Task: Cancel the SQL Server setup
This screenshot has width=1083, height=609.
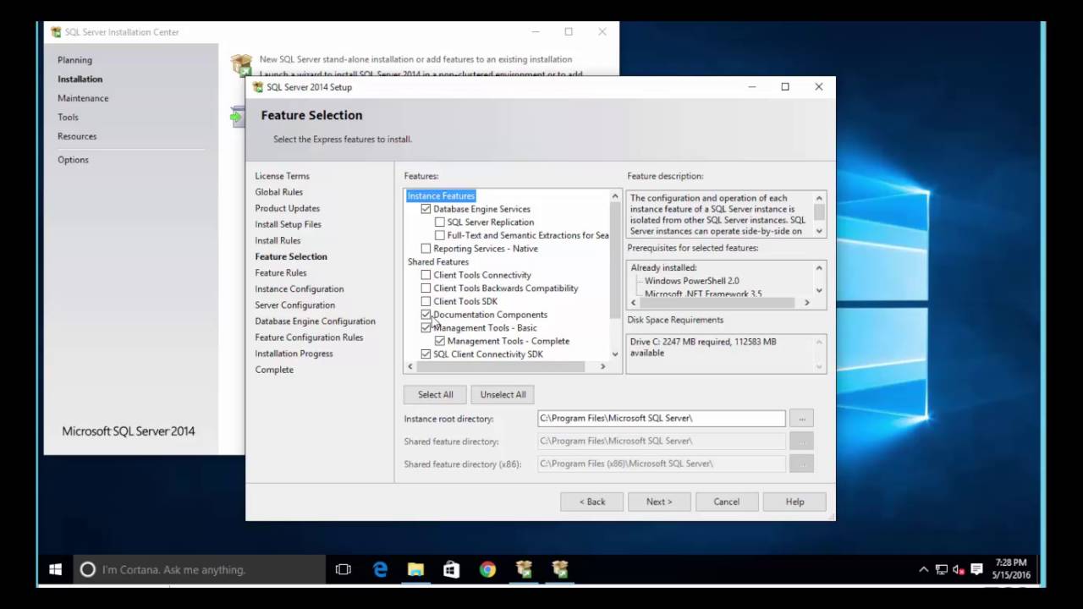Action: (x=726, y=502)
